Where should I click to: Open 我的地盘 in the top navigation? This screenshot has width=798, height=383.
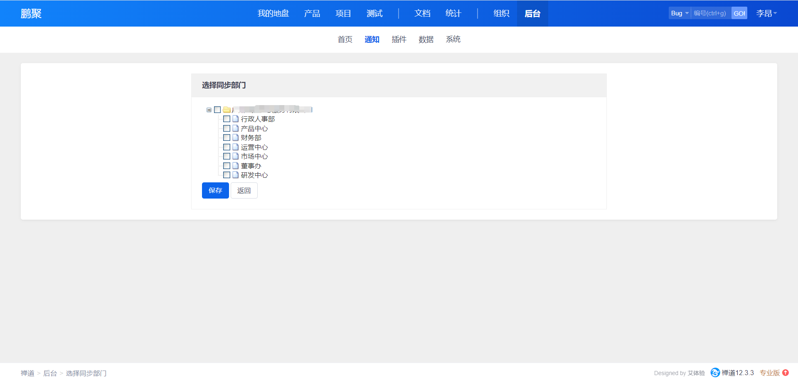point(273,13)
